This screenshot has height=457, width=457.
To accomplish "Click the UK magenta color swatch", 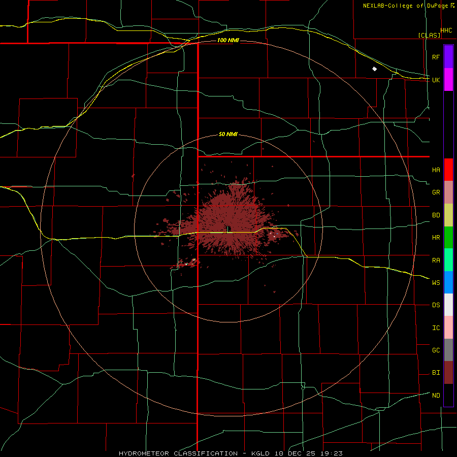I will (x=448, y=80).
